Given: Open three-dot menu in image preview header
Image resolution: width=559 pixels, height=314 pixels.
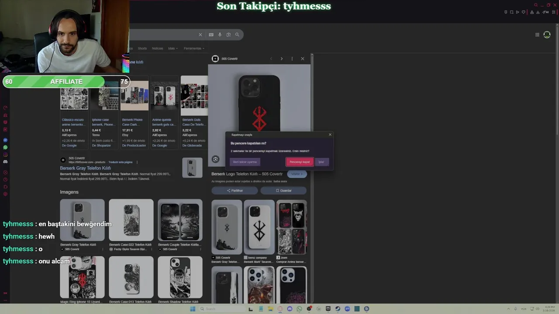Looking at the screenshot, I should click(x=292, y=59).
